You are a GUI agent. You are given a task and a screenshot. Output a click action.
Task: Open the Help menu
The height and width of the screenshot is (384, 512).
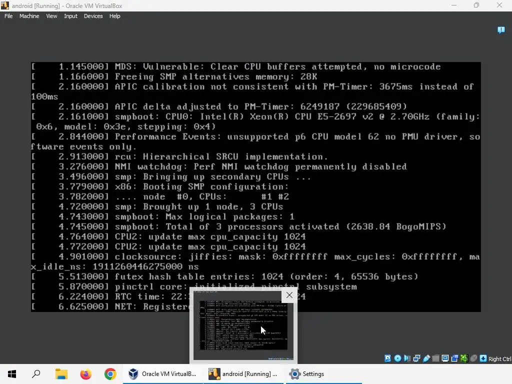[x=114, y=16]
